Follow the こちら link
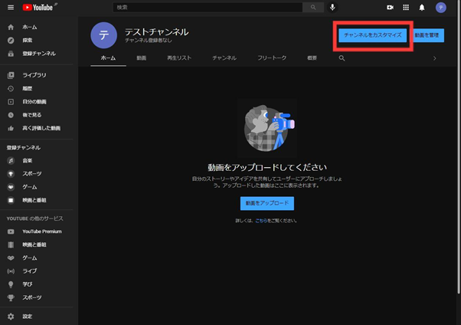The image size is (461, 325). pyautogui.click(x=261, y=221)
